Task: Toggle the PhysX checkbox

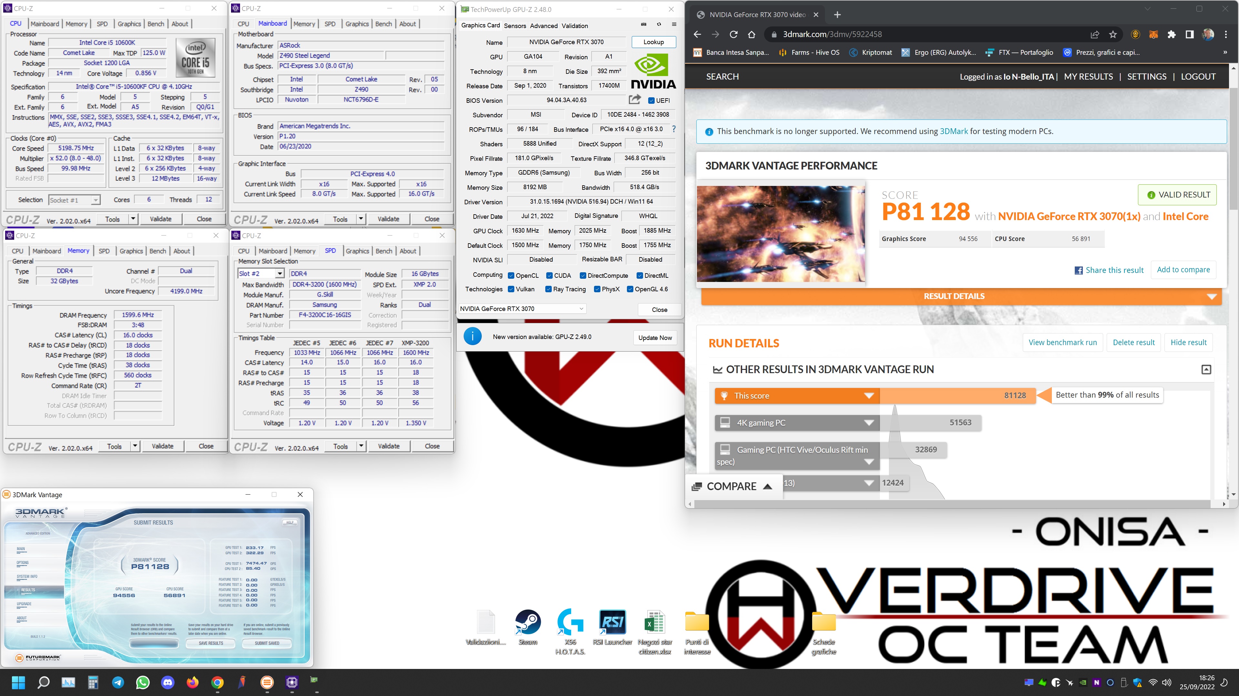Action: tap(597, 289)
